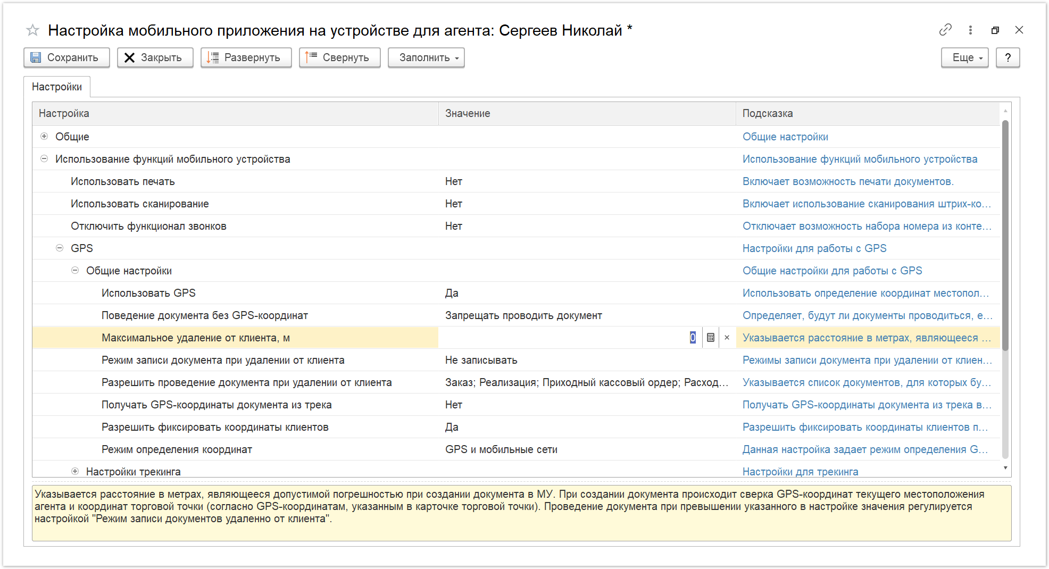The width and height of the screenshot is (1049, 569).
Task: Open the Использовать определение координат hint
Action: pyautogui.click(x=866, y=293)
